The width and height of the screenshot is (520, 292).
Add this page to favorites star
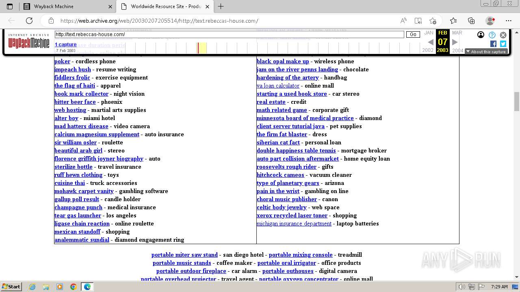click(x=433, y=21)
